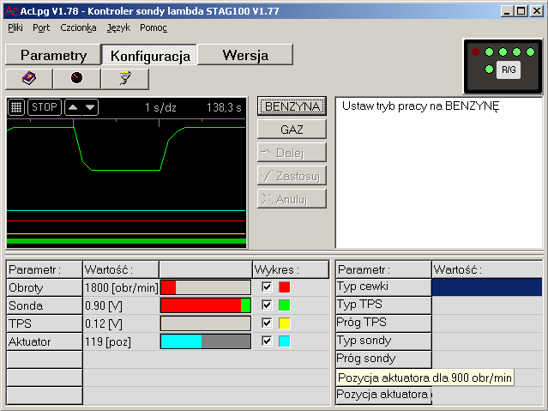This screenshot has height=411, width=548.
Task: Select the Próg TPS parameter row
Action: point(383,323)
